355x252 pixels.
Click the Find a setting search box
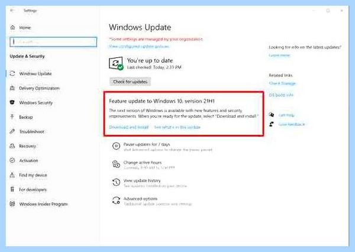(x=53, y=42)
